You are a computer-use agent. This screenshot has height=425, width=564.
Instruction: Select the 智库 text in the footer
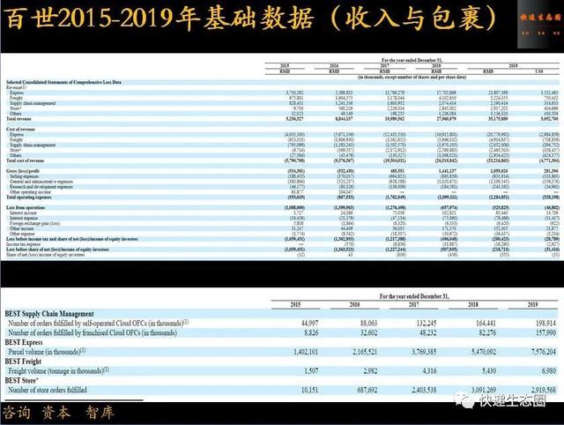100,413
